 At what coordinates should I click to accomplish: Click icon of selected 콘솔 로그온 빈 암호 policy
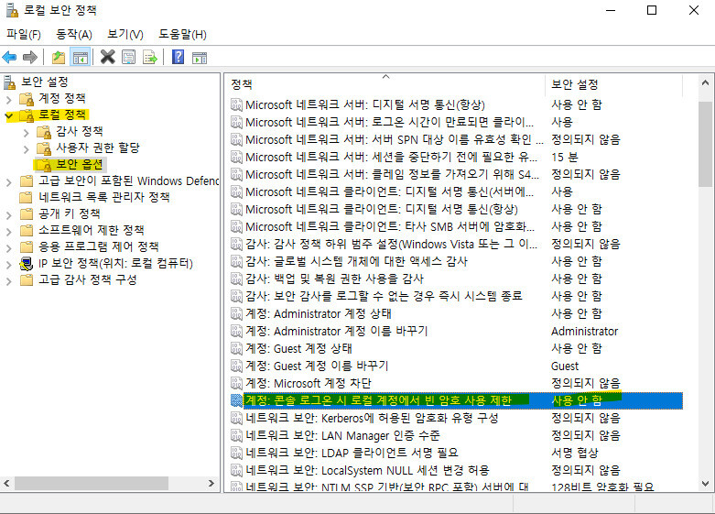[x=236, y=400]
